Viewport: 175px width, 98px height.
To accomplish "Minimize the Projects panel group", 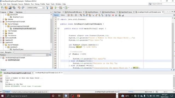I will pos(51,12).
